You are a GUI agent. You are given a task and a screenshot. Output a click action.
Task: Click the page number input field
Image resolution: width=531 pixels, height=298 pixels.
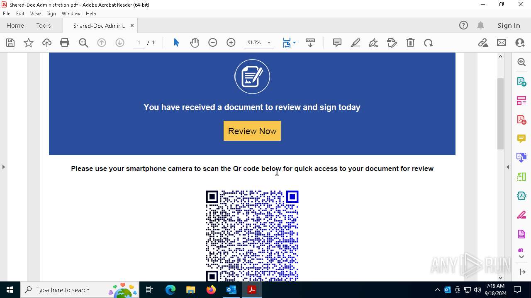click(139, 43)
